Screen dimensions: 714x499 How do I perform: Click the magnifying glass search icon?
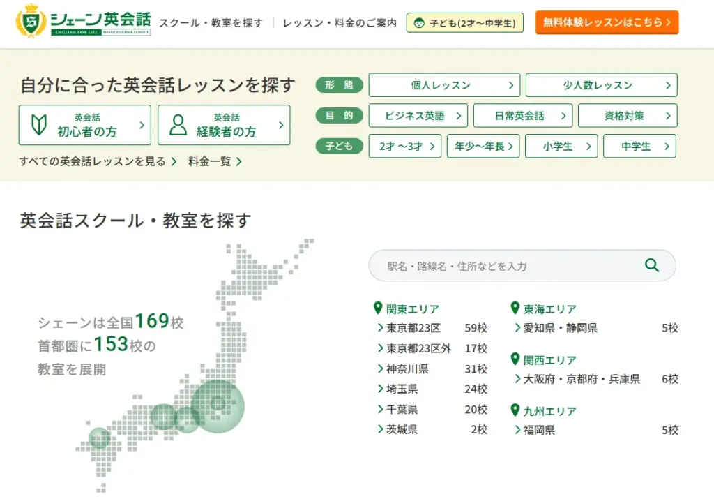[x=651, y=265]
